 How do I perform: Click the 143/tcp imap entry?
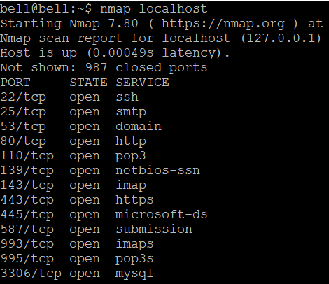click(73, 185)
